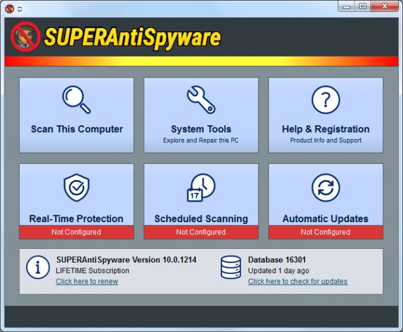Click 'Click here to check for updates' link
This screenshot has height=332, width=403.
[x=298, y=281]
